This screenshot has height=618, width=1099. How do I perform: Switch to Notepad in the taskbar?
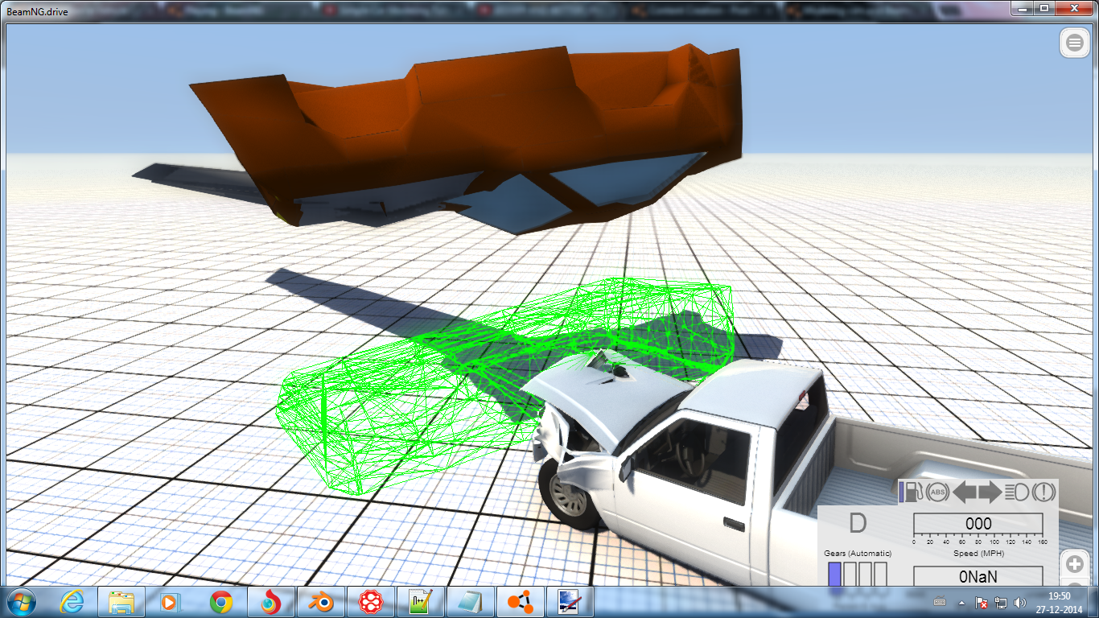point(471,601)
